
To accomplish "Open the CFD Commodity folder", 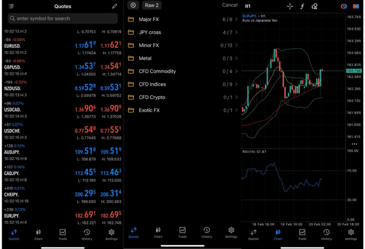I will (x=182, y=72).
